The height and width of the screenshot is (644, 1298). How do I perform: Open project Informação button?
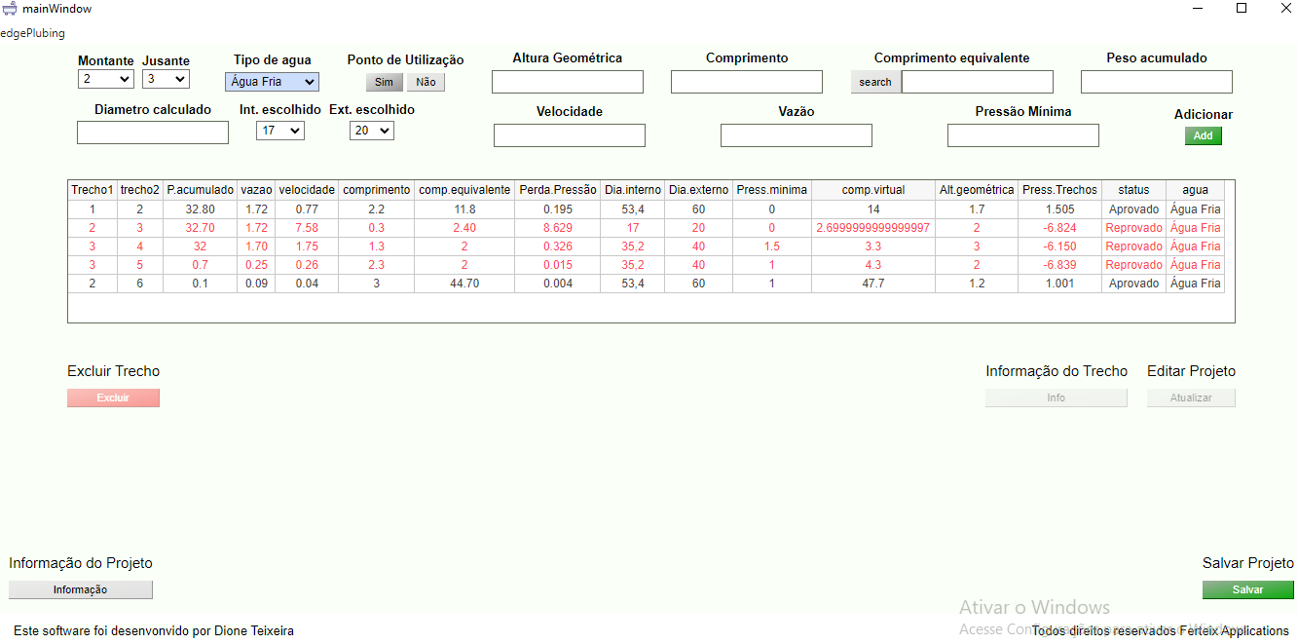pyautogui.click(x=81, y=589)
